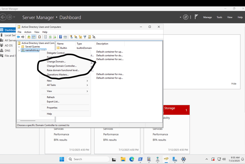
Task: Click the Server Manager icon in taskbar
Action: [175, 159]
